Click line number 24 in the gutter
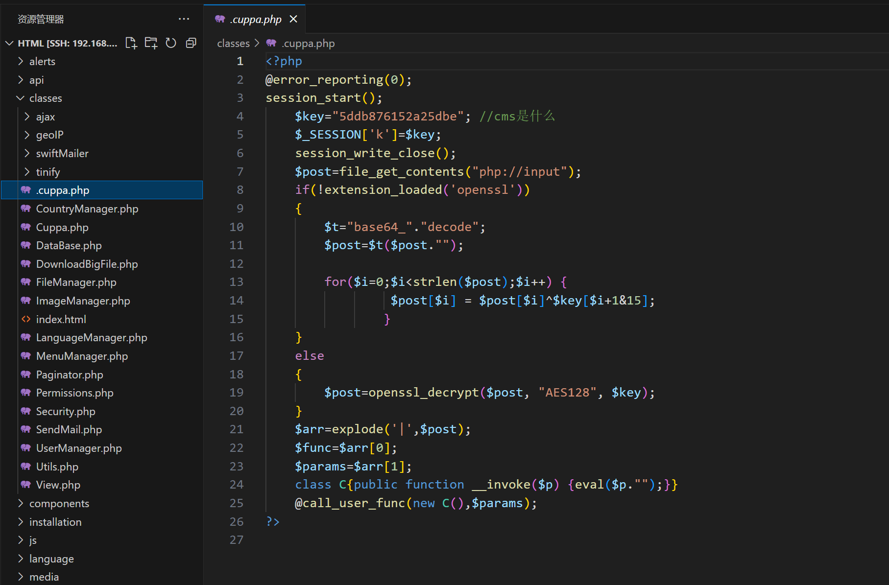Image resolution: width=889 pixels, height=585 pixels. coord(237,485)
